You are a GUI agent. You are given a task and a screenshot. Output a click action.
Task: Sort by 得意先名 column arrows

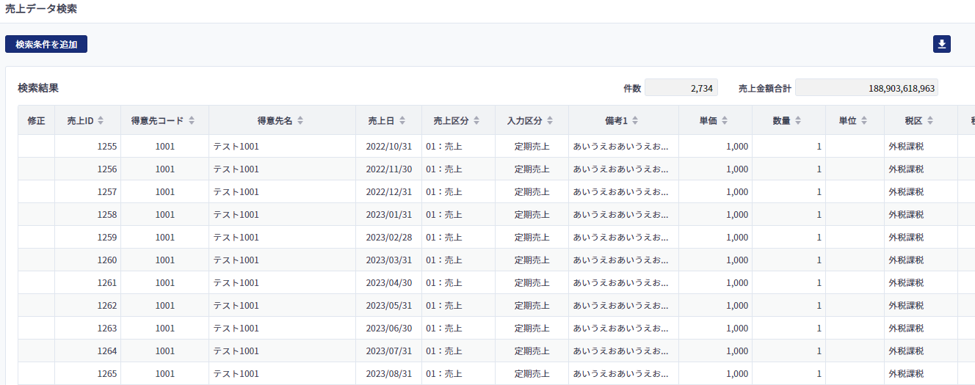(x=300, y=120)
